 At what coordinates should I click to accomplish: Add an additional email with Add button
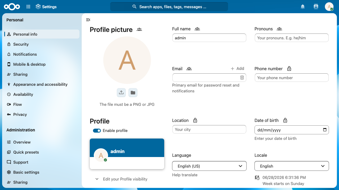[x=237, y=69]
